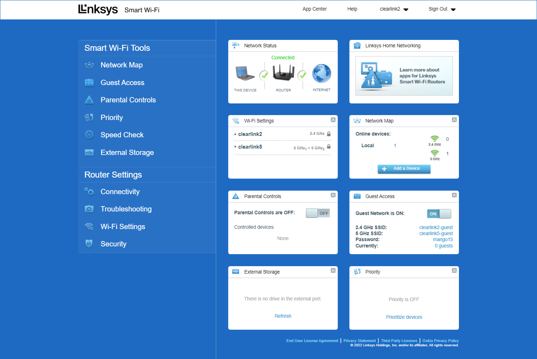Click the Priority widget header icon
Viewport: 537px width, 359px height.
pos(357,271)
